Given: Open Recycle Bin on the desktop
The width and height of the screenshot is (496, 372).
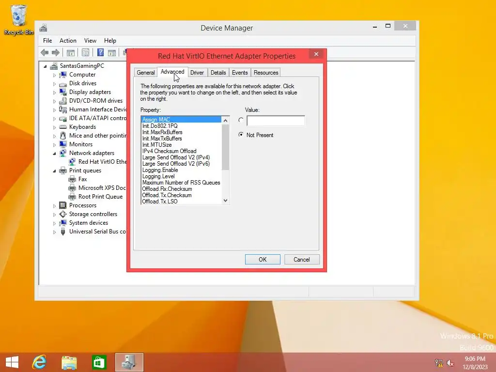Looking at the screenshot, I should pos(18,19).
